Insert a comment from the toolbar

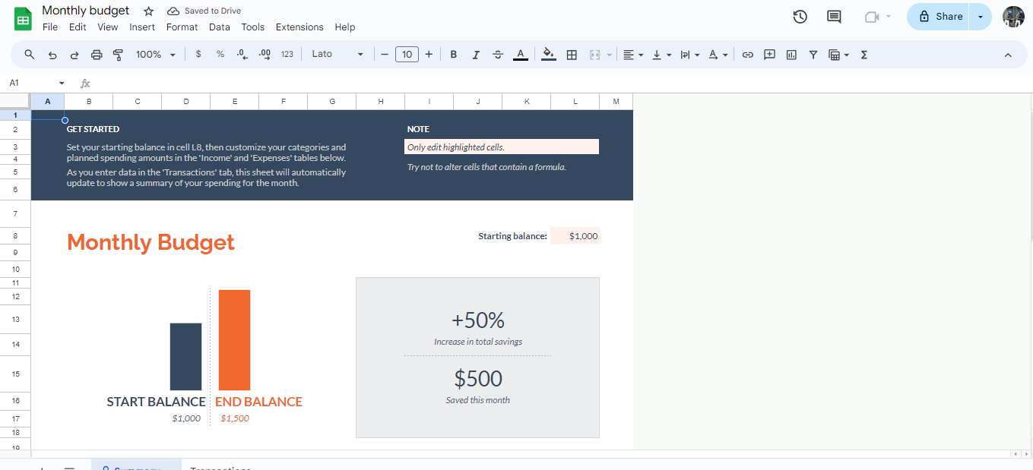tap(769, 55)
